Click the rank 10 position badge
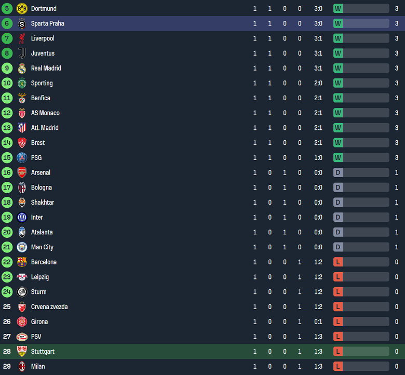405x375 pixels. pyautogui.click(x=7, y=83)
